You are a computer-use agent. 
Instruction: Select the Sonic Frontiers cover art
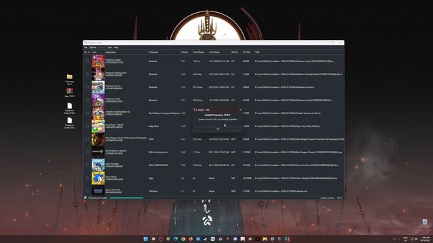[98, 165]
